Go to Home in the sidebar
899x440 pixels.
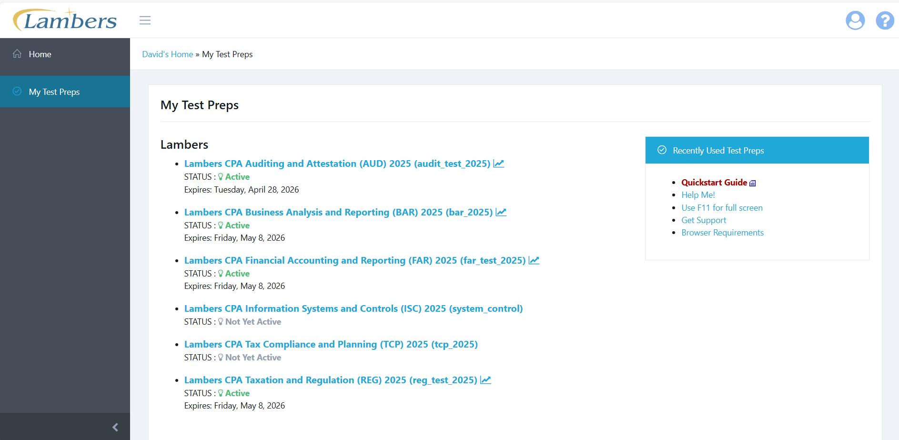coord(65,54)
